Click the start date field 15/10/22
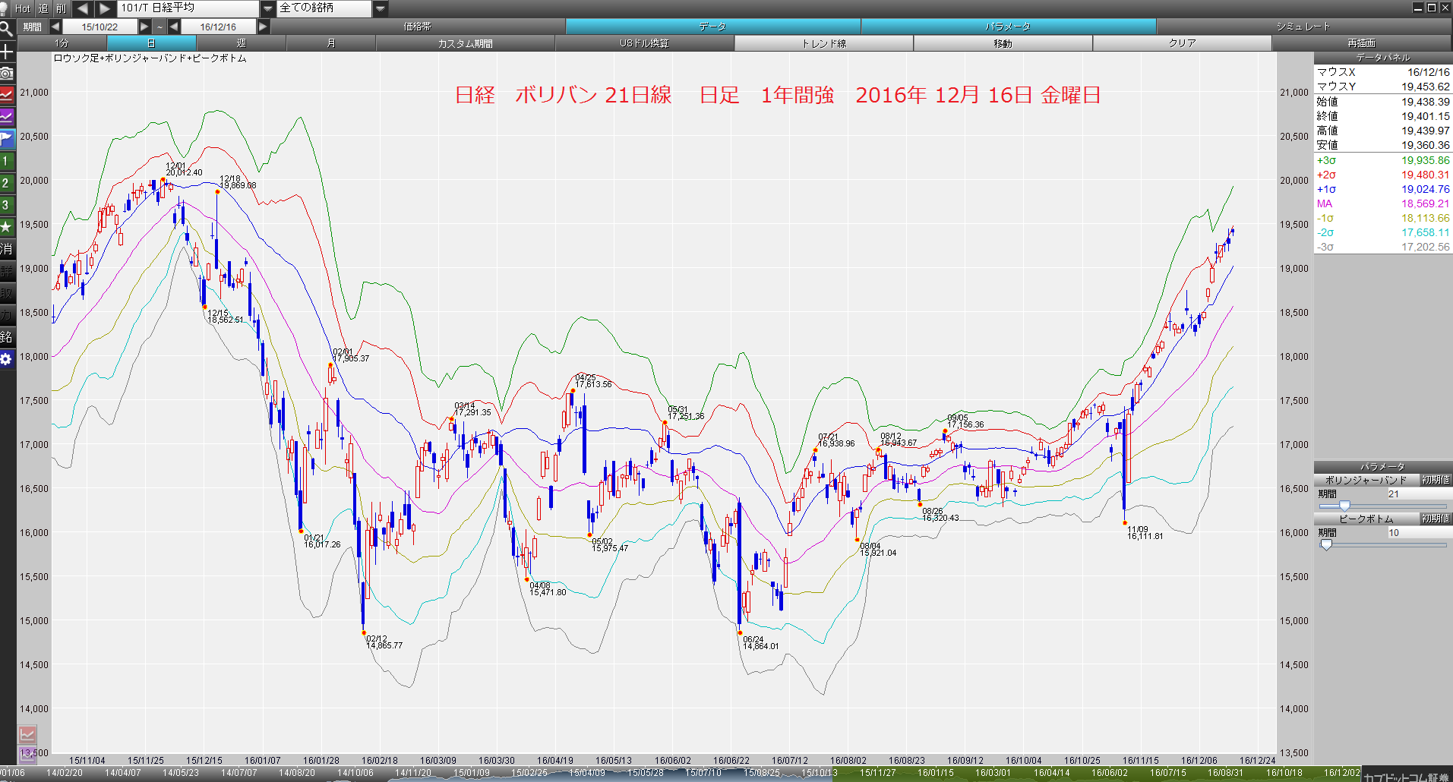Image resolution: width=1453 pixels, height=782 pixels. [100, 27]
